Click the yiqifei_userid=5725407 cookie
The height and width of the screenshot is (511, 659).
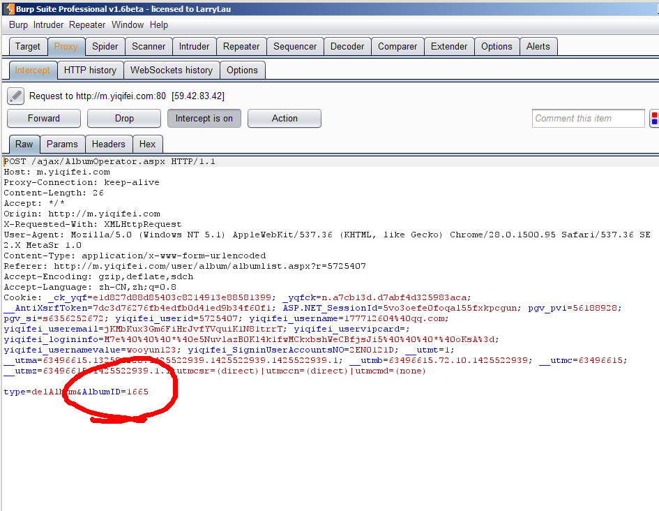pyautogui.click(x=176, y=318)
